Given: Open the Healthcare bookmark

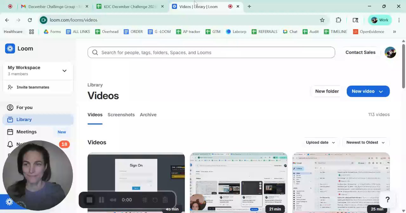Looking at the screenshot, I should pyautogui.click(x=13, y=32).
